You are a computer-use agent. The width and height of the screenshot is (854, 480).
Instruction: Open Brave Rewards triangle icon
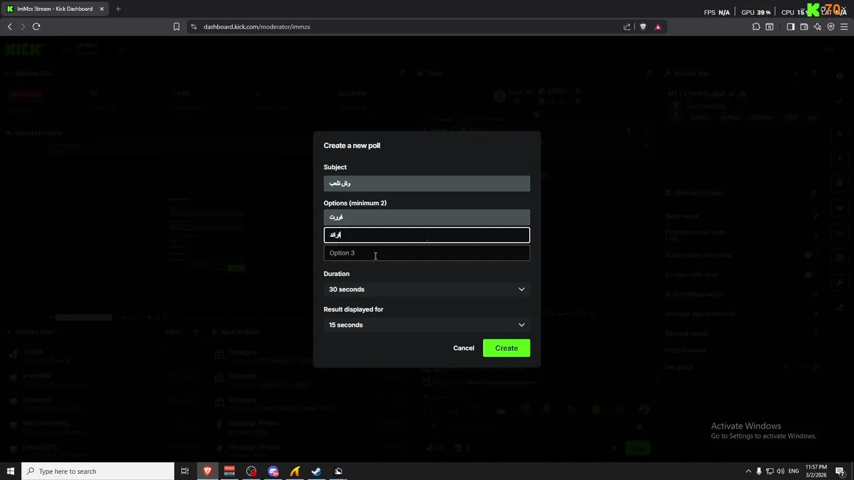click(658, 27)
